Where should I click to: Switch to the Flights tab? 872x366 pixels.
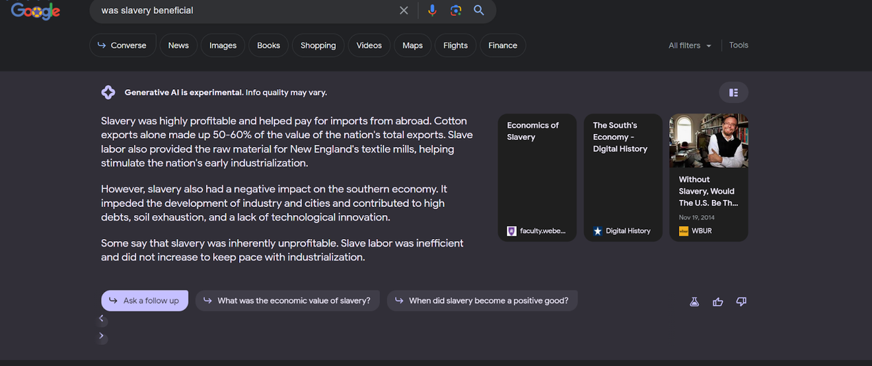click(456, 46)
